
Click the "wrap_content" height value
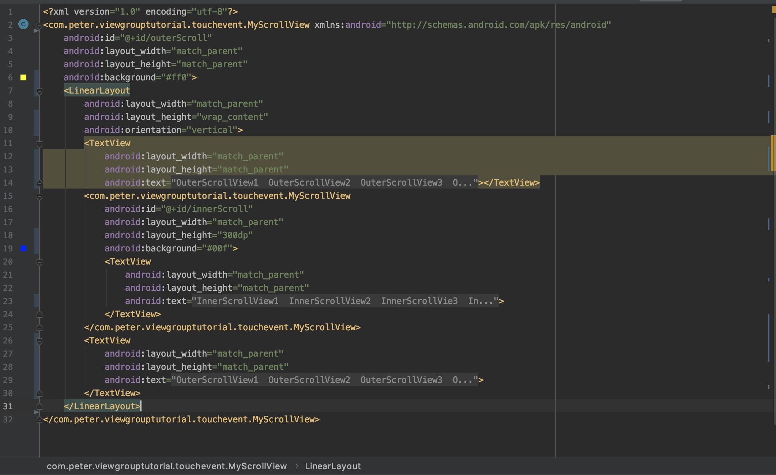pos(233,117)
